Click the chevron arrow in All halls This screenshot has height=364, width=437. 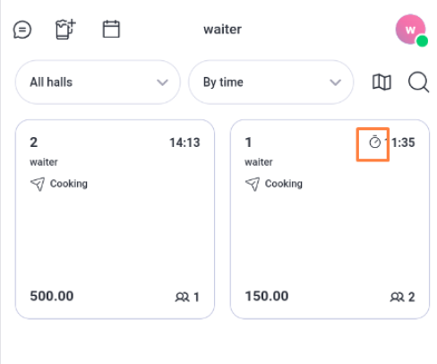coord(162,82)
